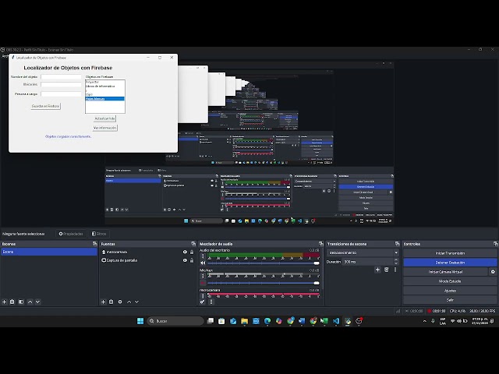Move source down with arrow in the Fuentes toolbar
The height and width of the screenshot is (374, 499).
[137, 302]
